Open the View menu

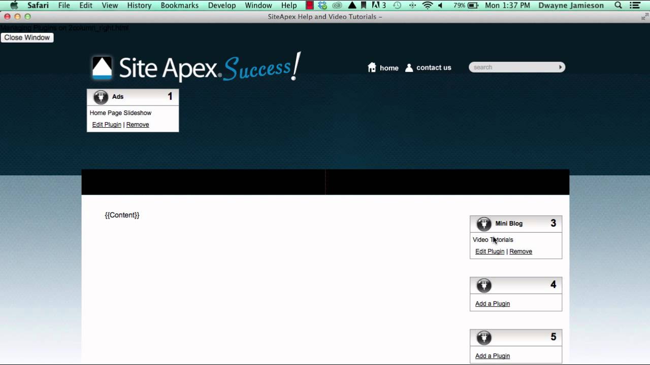(x=110, y=6)
